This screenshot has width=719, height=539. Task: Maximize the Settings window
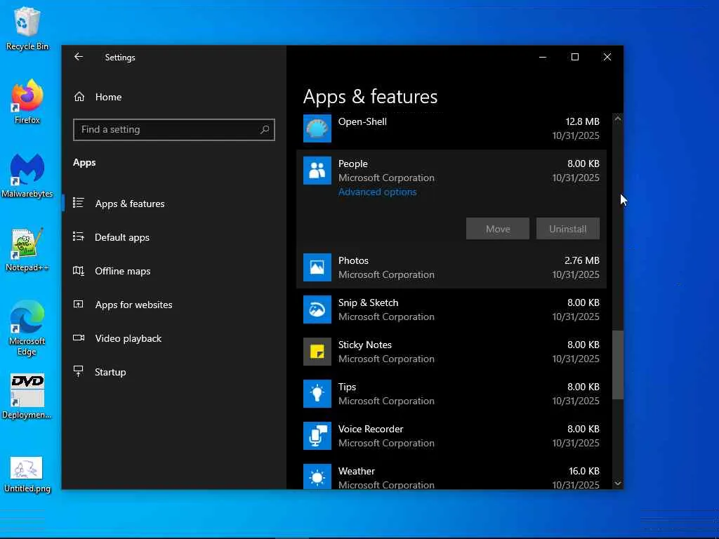[575, 57]
